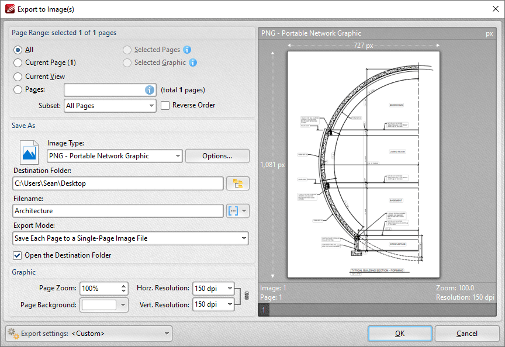The image size is (505, 347).
Task: Open the Image Type dropdown
Action: pyautogui.click(x=115, y=156)
